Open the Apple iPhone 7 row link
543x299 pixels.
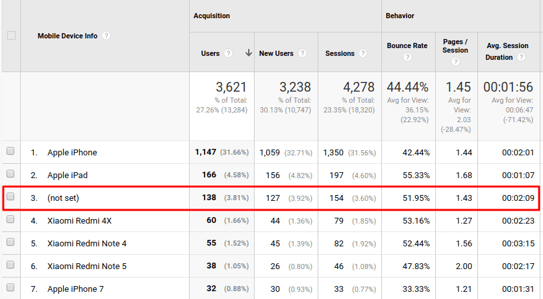[x=75, y=289]
